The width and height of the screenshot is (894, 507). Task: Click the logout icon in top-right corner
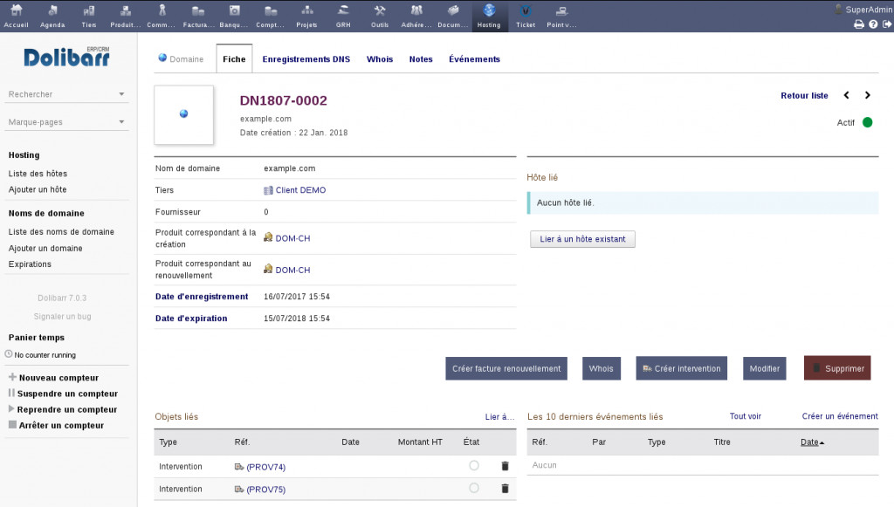click(885, 24)
